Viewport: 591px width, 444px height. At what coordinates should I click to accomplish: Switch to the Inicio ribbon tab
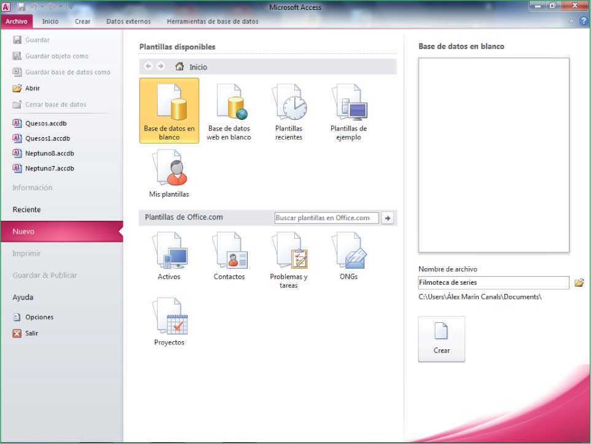(50, 22)
